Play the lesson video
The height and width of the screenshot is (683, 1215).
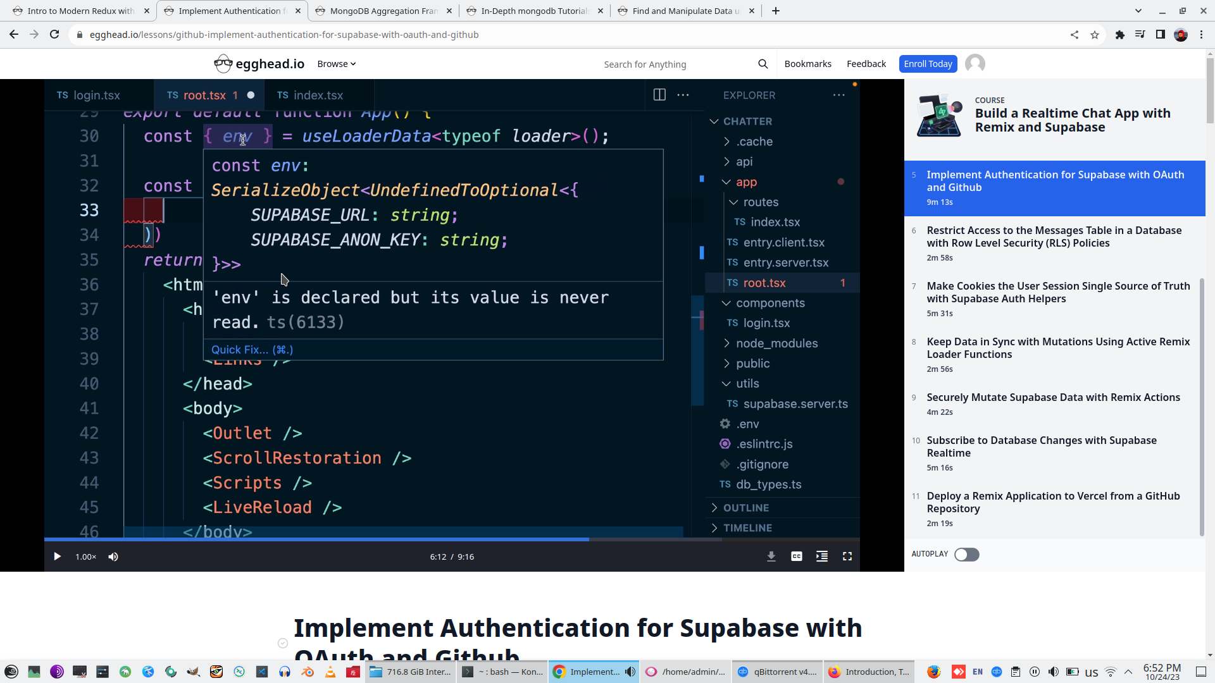coord(57,557)
